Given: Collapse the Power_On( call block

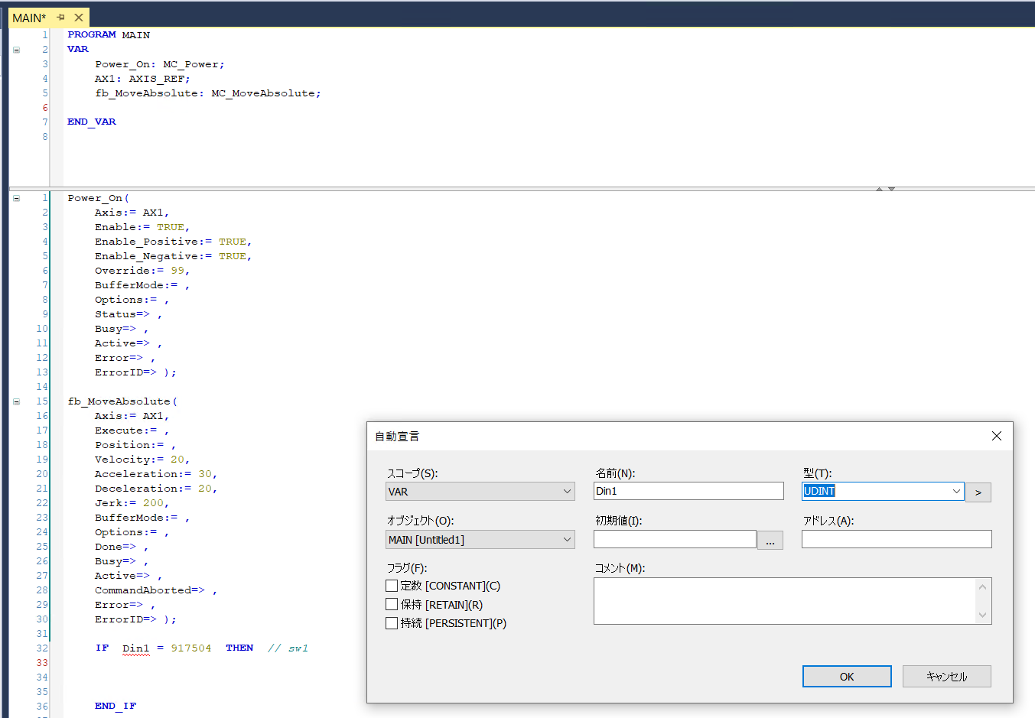Looking at the screenshot, I should click(17, 198).
